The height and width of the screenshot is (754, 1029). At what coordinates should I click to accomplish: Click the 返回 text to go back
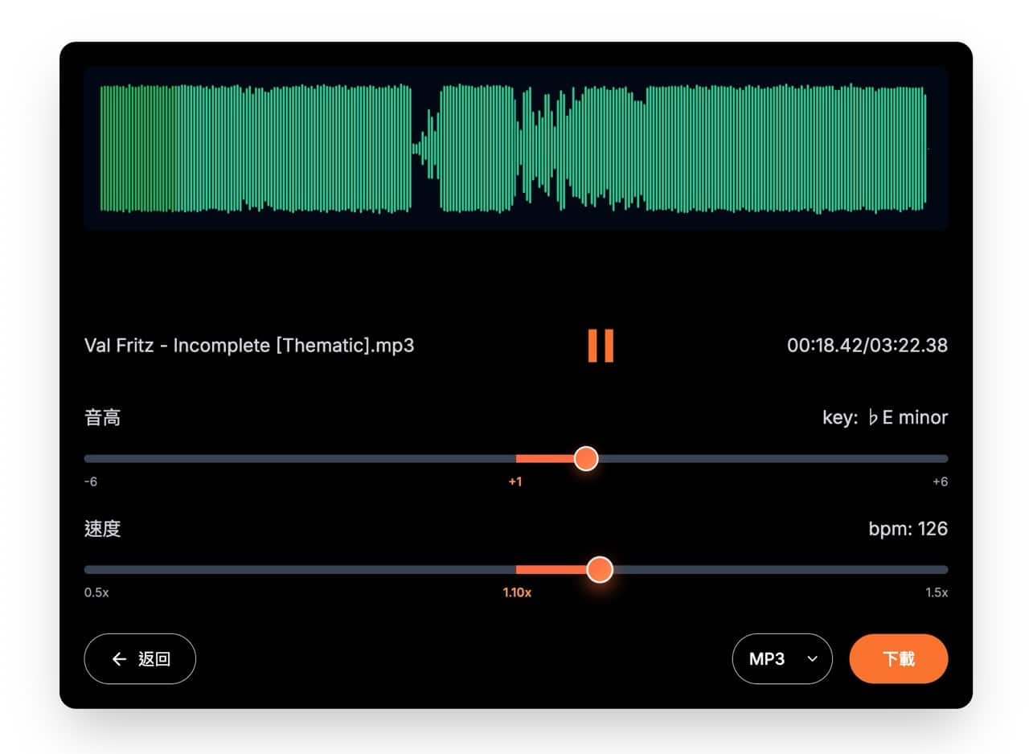(x=154, y=659)
